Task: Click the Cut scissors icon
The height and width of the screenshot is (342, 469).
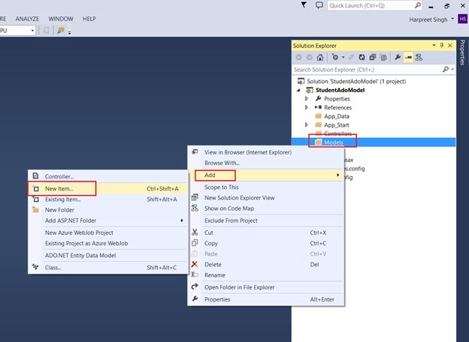Action: 195,232
